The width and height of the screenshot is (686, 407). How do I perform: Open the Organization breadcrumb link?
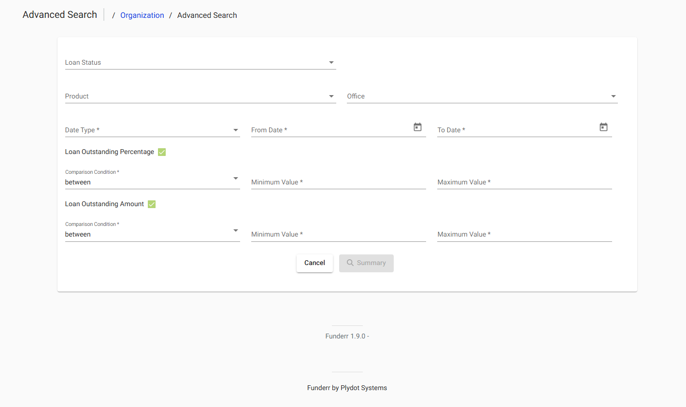tap(142, 15)
